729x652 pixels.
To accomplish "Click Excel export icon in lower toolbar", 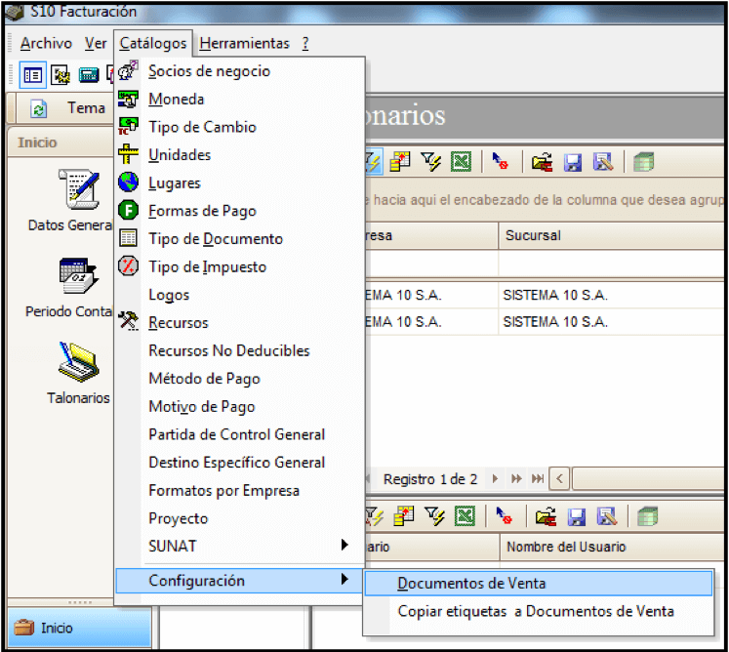I will coord(465,516).
